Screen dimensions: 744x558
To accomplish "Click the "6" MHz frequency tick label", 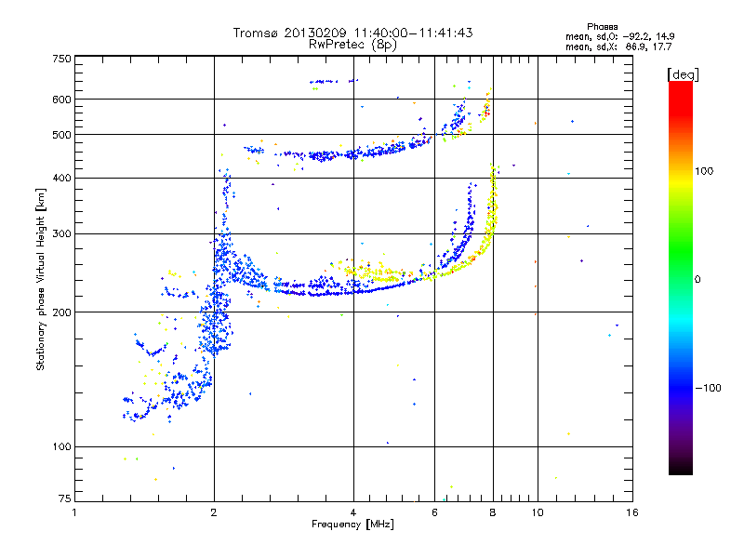I will coord(434,512).
